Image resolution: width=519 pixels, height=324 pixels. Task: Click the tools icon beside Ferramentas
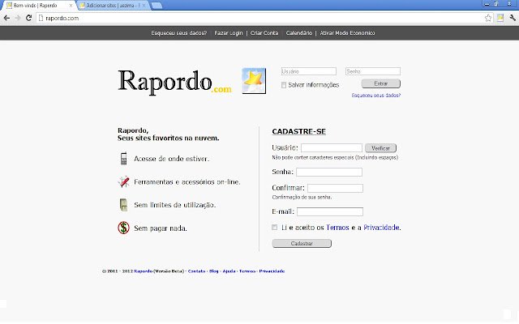pyautogui.click(x=123, y=181)
